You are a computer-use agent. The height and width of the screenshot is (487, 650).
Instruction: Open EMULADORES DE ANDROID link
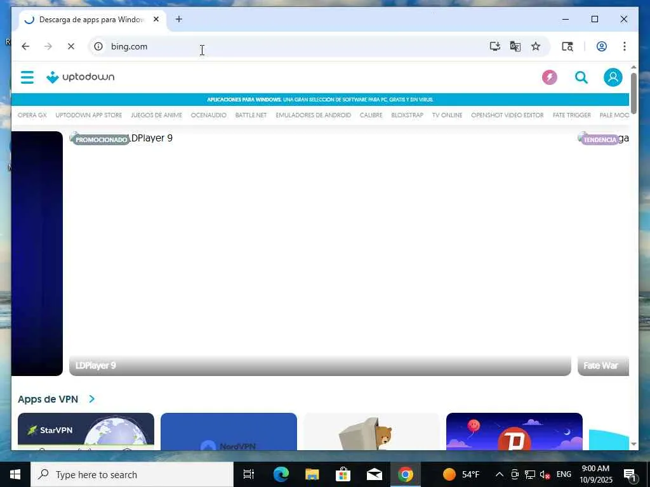point(314,115)
